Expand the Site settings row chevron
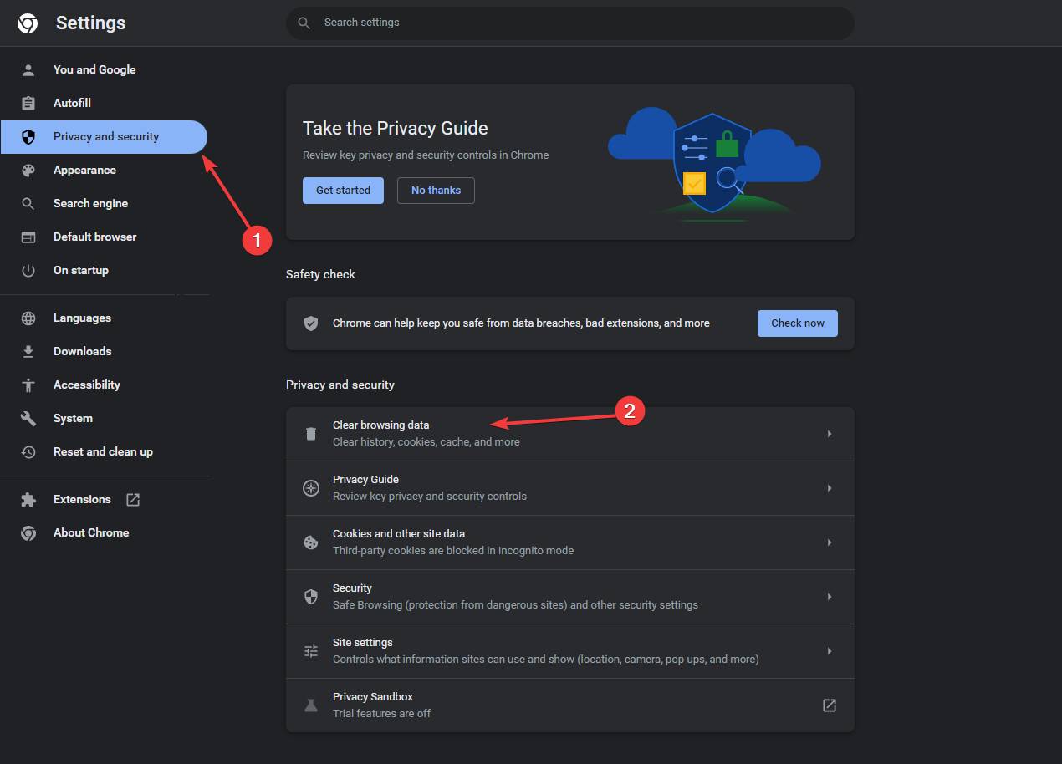Viewport: 1062px width, 764px height. coord(829,650)
